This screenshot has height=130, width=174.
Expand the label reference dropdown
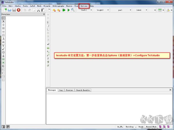pyautogui.click(x=146, y=10)
